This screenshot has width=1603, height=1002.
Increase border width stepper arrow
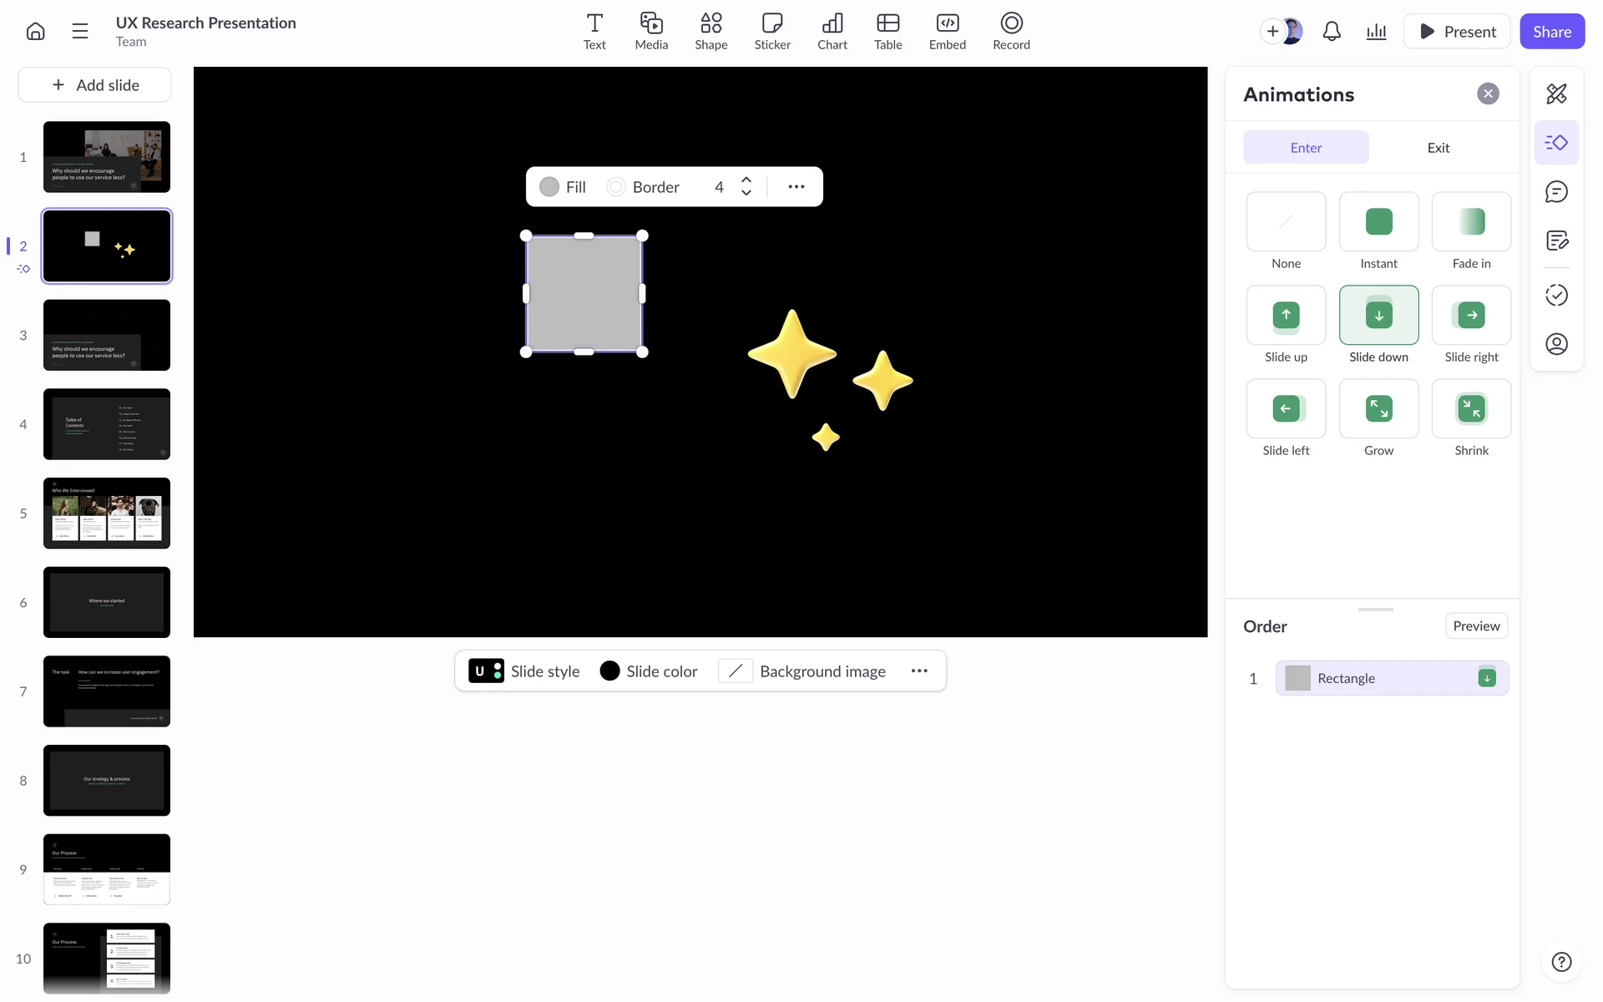[746, 180]
